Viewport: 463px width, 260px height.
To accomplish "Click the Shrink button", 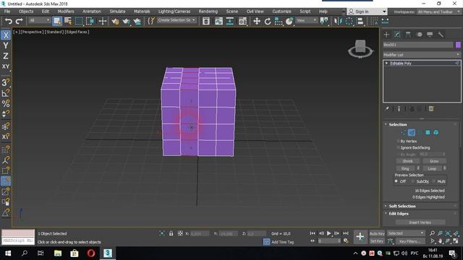I will pos(407,161).
